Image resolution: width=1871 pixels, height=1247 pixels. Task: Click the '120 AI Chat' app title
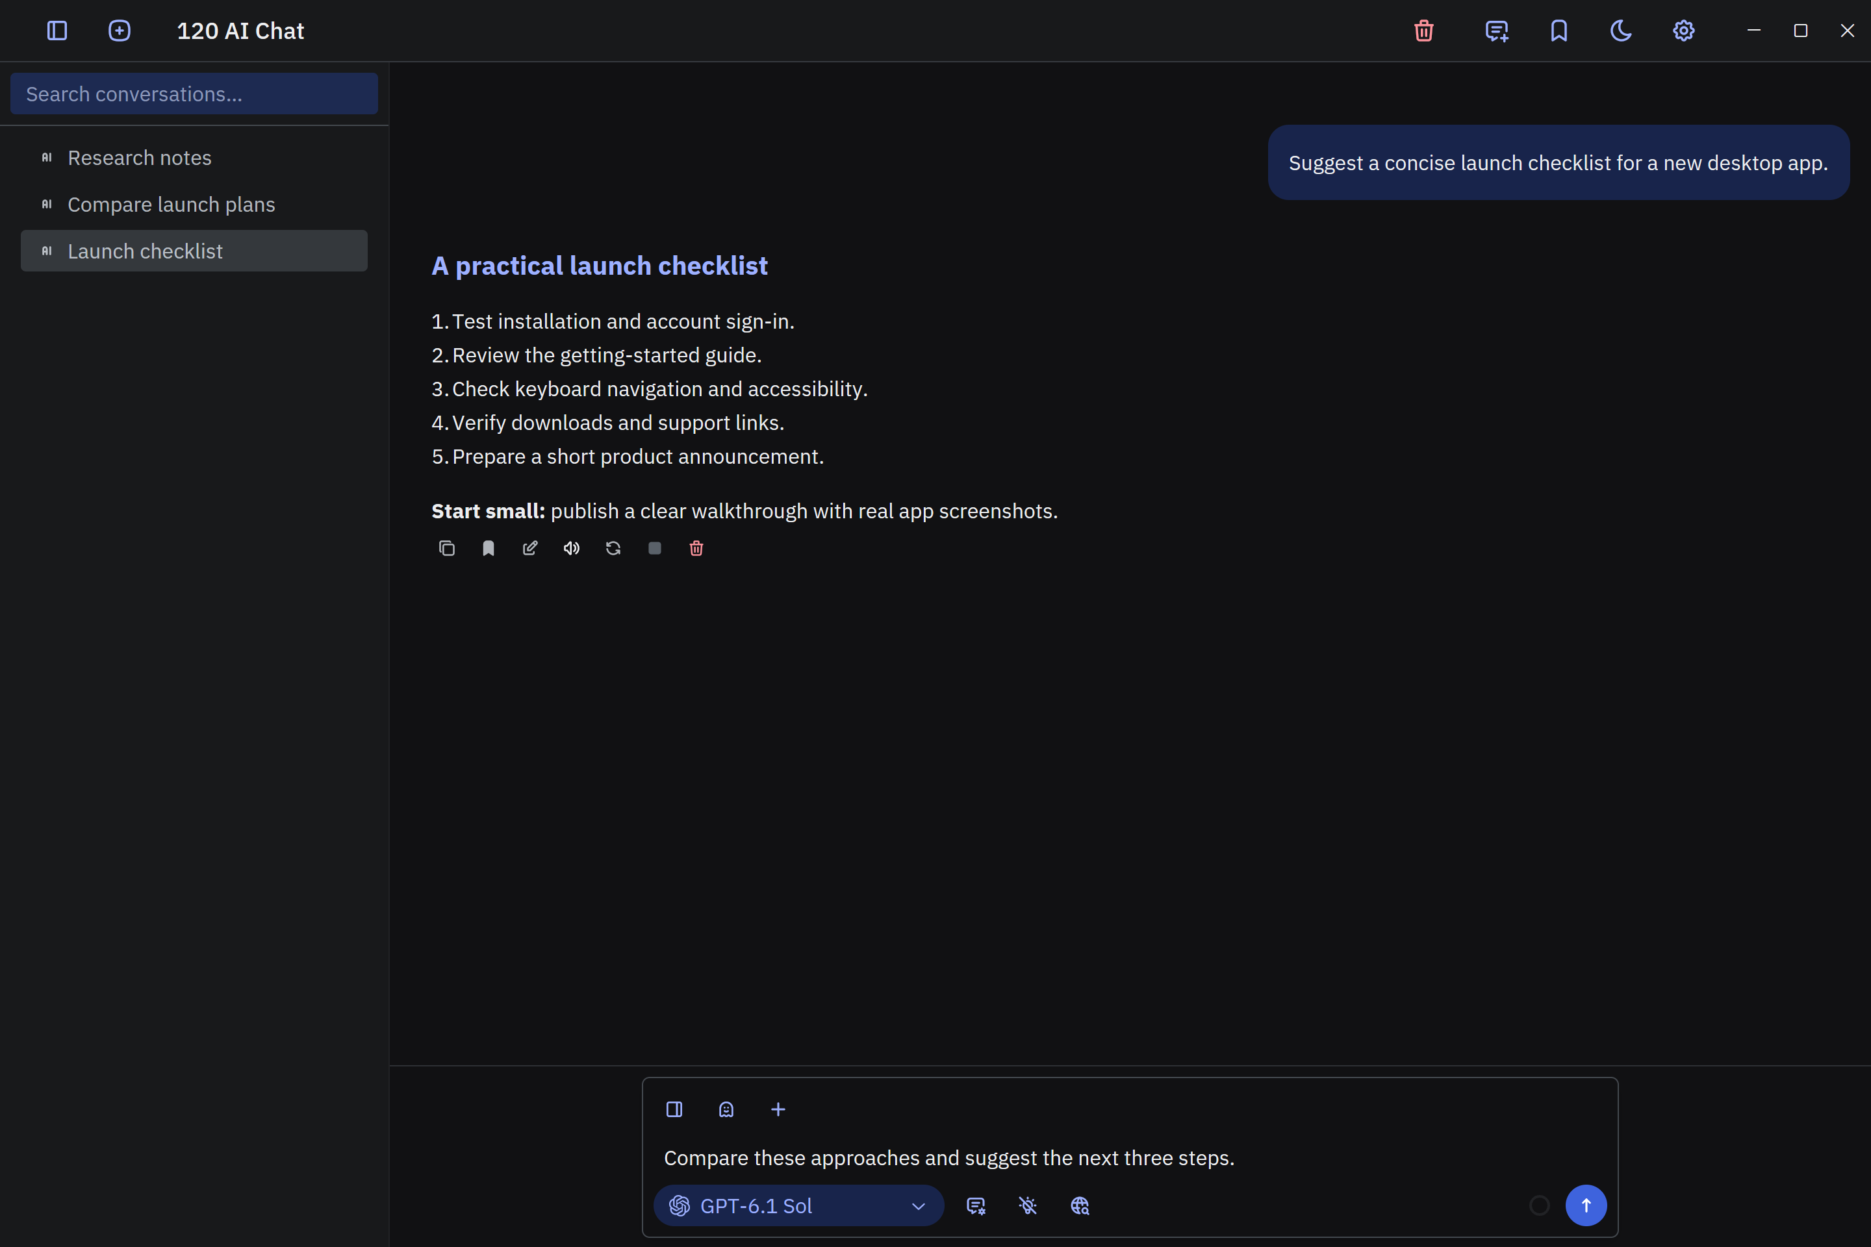point(240,31)
